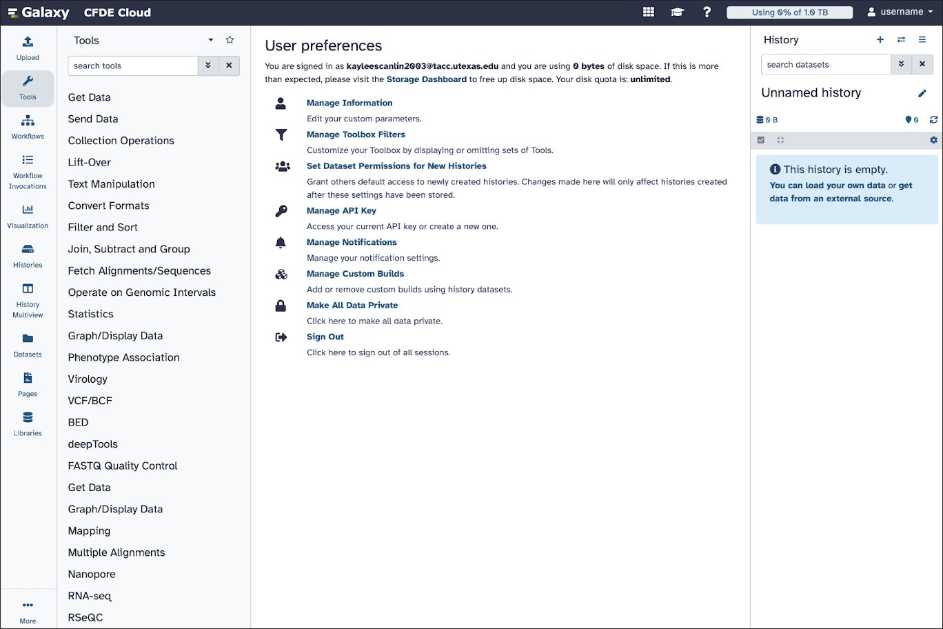Favorite tools using the star icon
The height and width of the screenshot is (629, 943).
point(230,40)
